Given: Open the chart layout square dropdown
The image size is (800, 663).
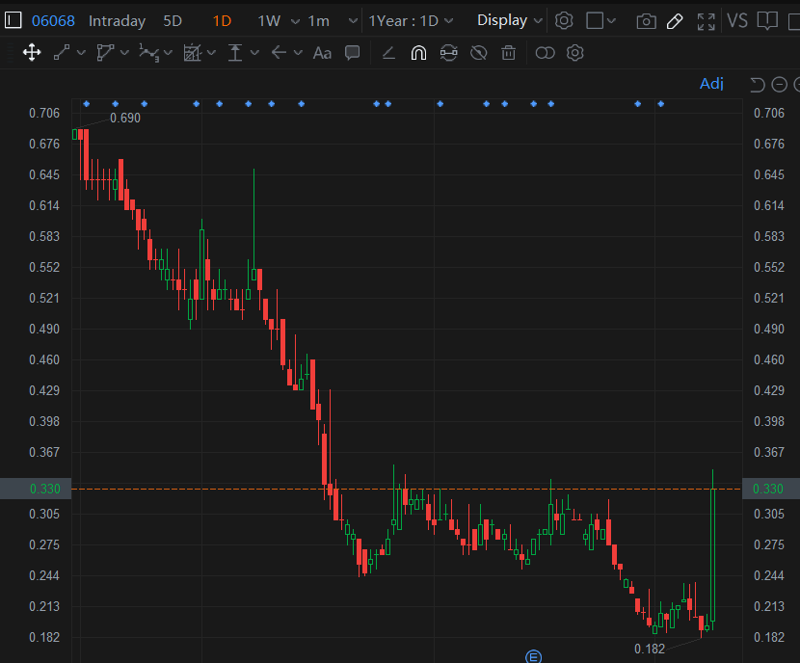Looking at the screenshot, I should pyautogui.click(x=601, y=21).
